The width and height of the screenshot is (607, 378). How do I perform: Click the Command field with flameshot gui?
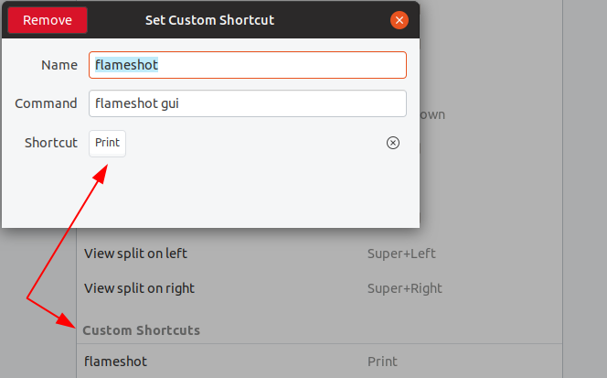point(248,103)
